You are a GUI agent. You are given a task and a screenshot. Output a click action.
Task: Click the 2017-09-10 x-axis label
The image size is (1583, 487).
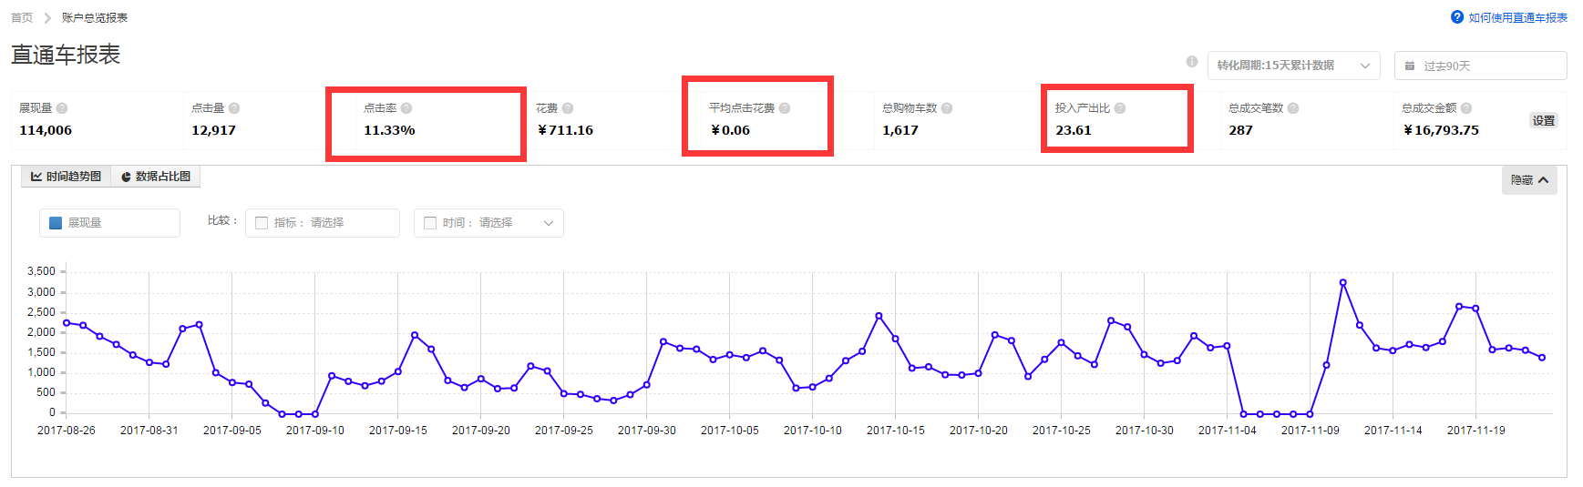pos(315,431)
